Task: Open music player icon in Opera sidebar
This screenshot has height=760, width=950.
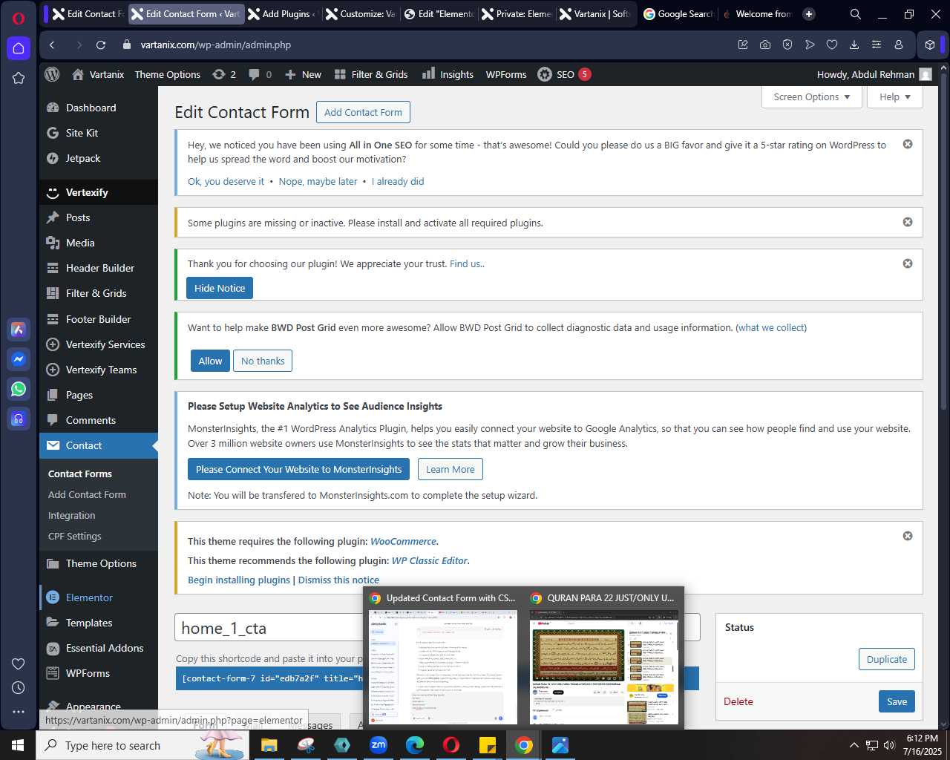Action: (x=19, y=419)
